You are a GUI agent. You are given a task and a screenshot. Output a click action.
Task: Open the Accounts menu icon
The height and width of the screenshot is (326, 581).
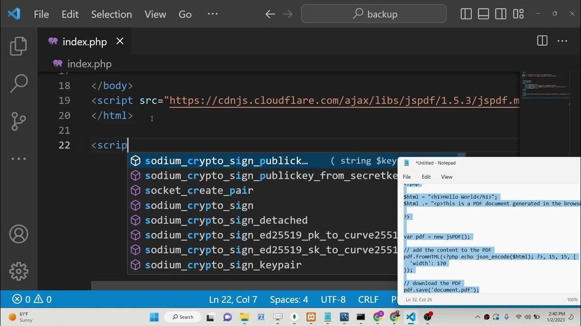click(19, 234)
